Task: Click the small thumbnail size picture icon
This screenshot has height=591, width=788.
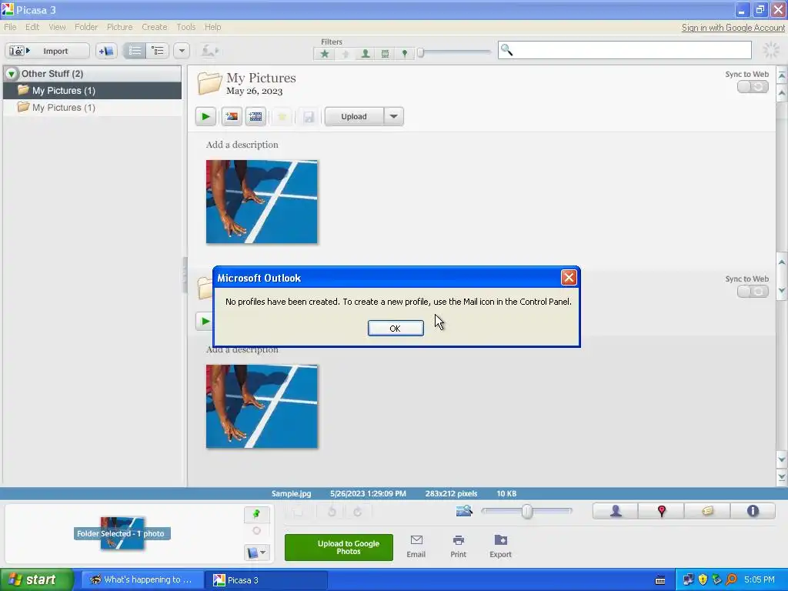Action: click(464, 511)
